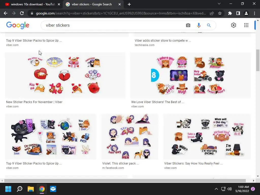Open Viber Stickers: Say How You Really Feel link
The width and height of the screenshot is (260, 195).
[x=193, y=163]
